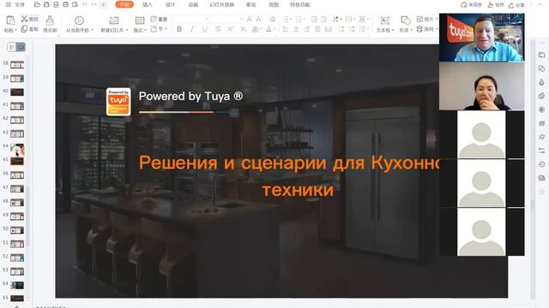Start slideshow from current slide play icon
549x308 pixels.
[x=79, y=21]
